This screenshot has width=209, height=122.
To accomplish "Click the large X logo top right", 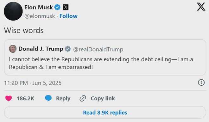I will point(201,7).
